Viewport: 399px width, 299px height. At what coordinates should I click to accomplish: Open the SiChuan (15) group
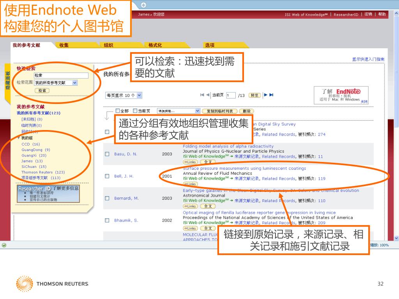(x=34, y=167)
